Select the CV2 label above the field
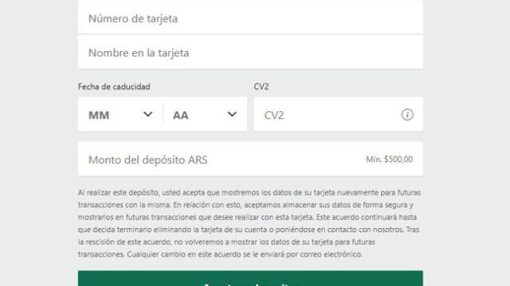 pyautogui.click(x=261, y=87)
